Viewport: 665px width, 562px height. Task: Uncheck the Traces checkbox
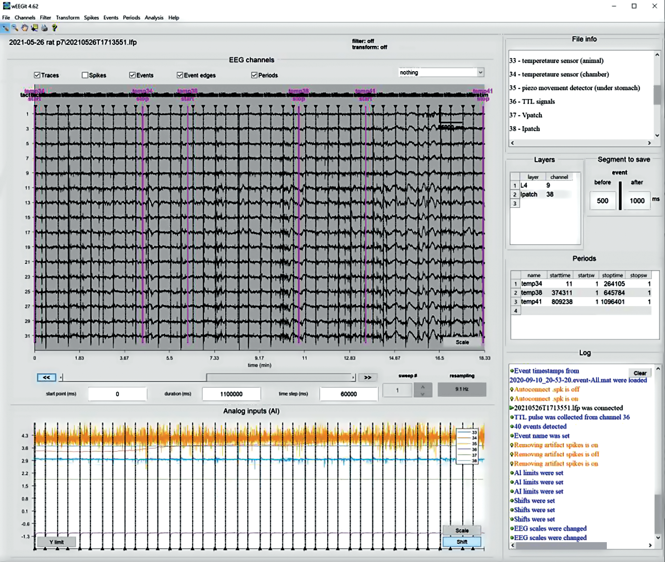37,75
